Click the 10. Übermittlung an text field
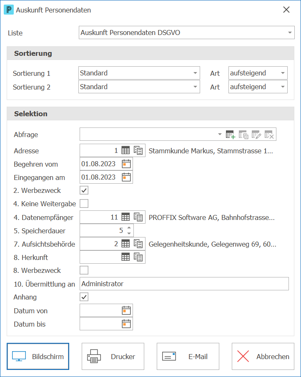Screen dimensions: 301x377 click(x=184, y=284)
